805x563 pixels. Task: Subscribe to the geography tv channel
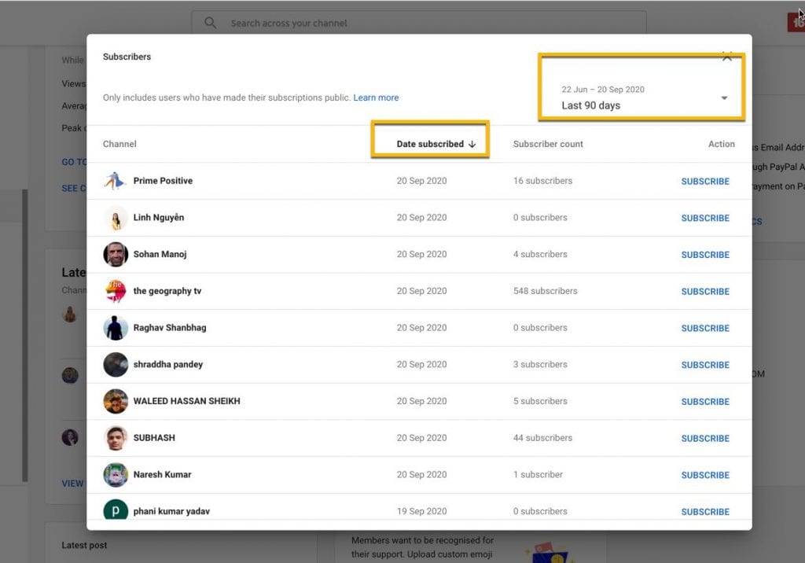[705, 291]
